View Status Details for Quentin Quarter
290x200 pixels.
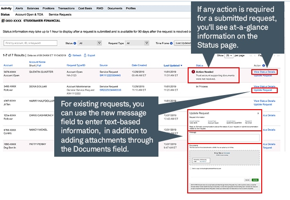coord(265,72)
